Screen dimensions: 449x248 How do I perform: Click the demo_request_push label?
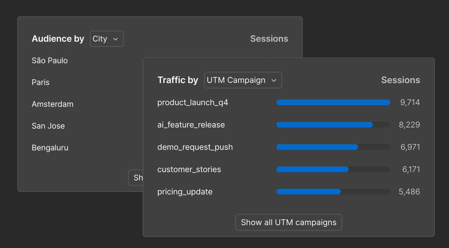point(195,147)
